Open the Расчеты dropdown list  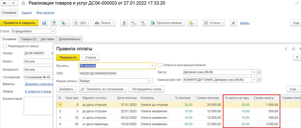(x=152, y=66)
